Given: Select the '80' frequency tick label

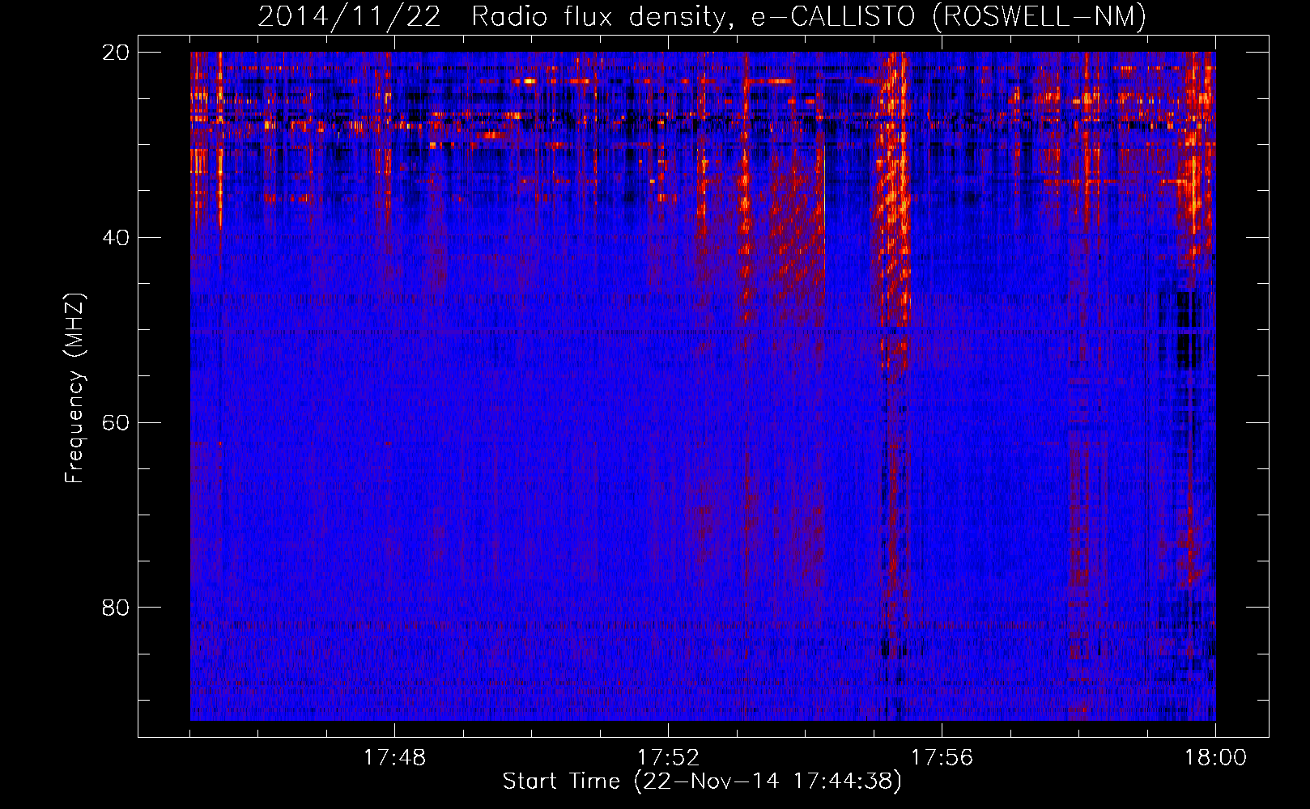Looking at the screenshot, I should 116,608.
